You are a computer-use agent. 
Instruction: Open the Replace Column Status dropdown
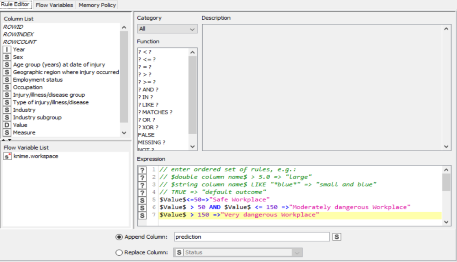coord(238,252)
